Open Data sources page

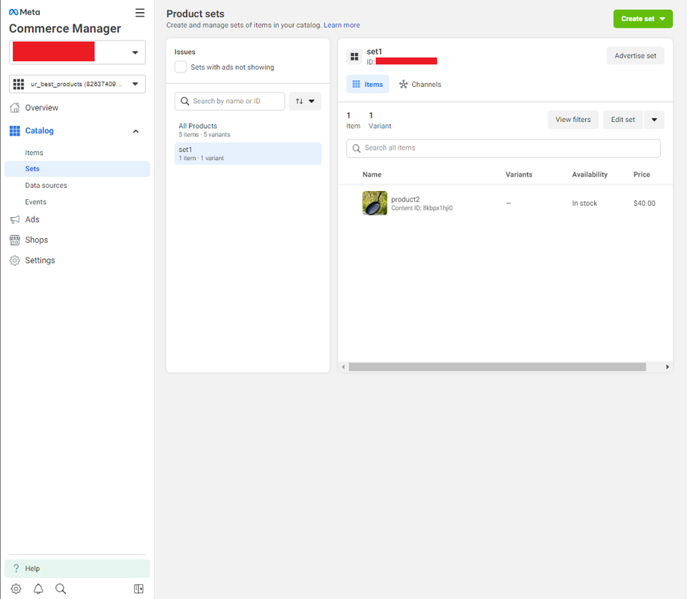click(46, 185)
